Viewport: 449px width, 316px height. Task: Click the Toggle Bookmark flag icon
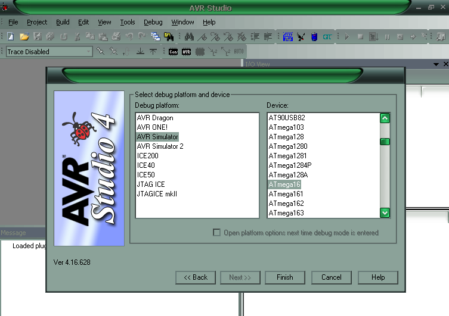[202, 36]
